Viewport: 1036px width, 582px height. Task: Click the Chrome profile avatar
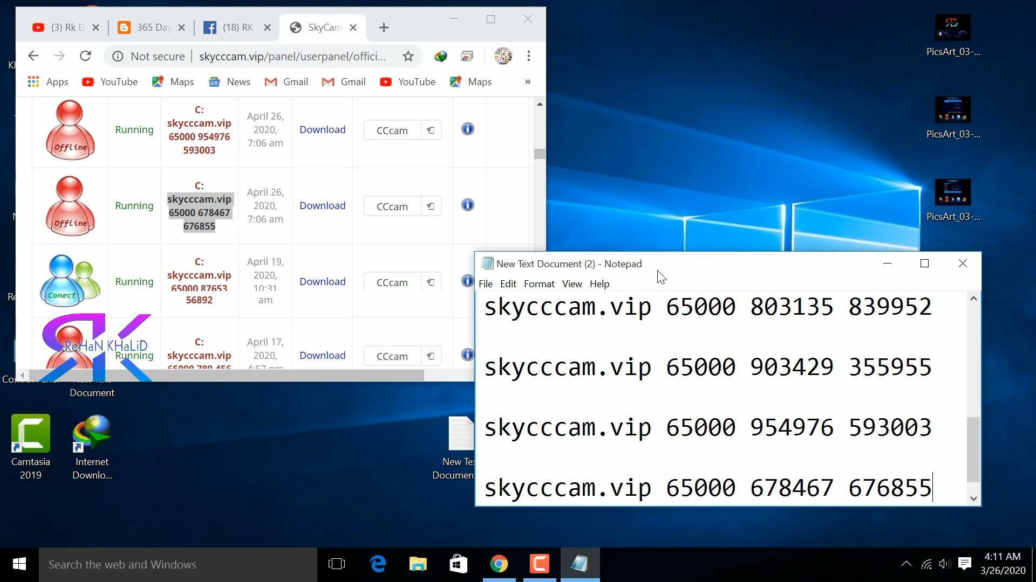503,56
